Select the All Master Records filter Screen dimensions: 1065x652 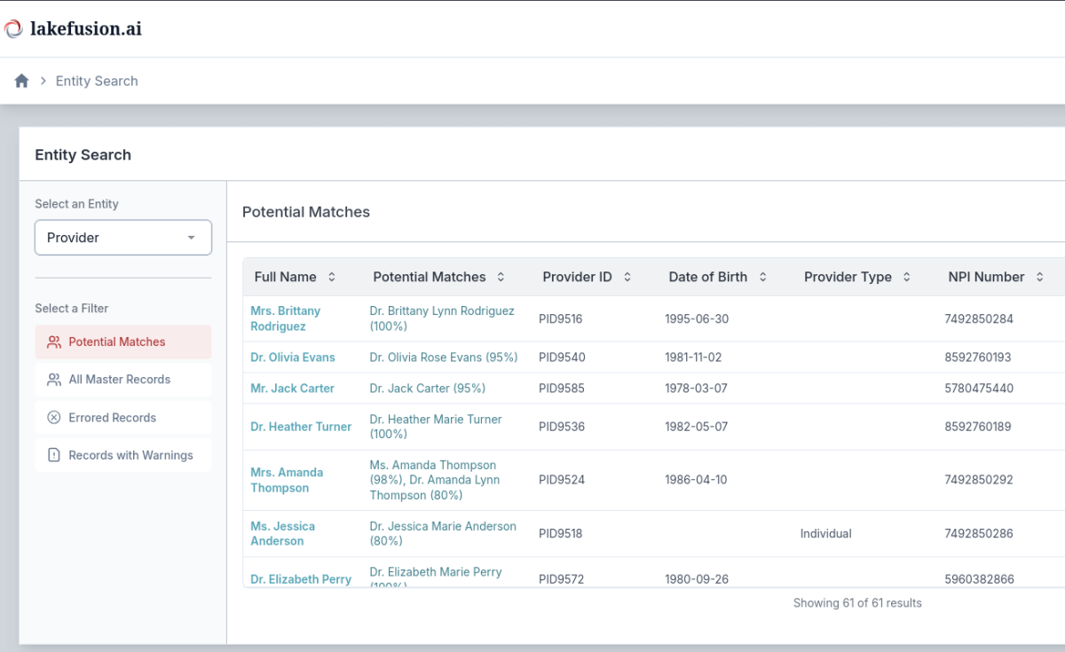pyautogui.click(x=120, y=380)
